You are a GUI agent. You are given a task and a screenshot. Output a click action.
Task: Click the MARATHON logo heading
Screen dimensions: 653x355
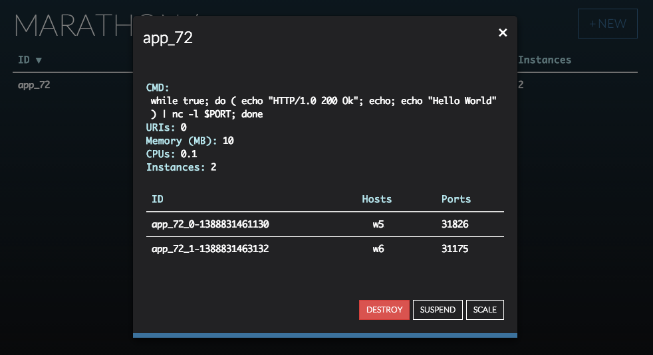coord(73,26)
